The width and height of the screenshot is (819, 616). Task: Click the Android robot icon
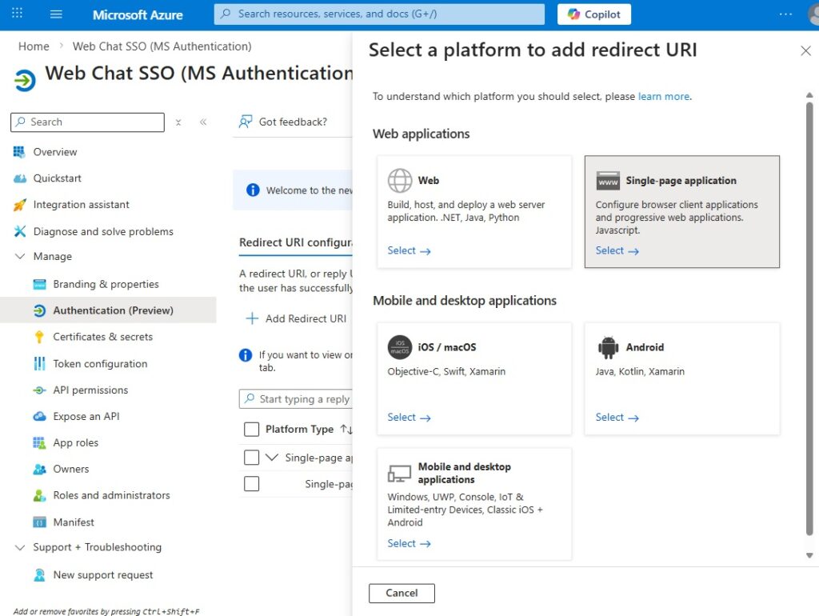tap(609, 347)
